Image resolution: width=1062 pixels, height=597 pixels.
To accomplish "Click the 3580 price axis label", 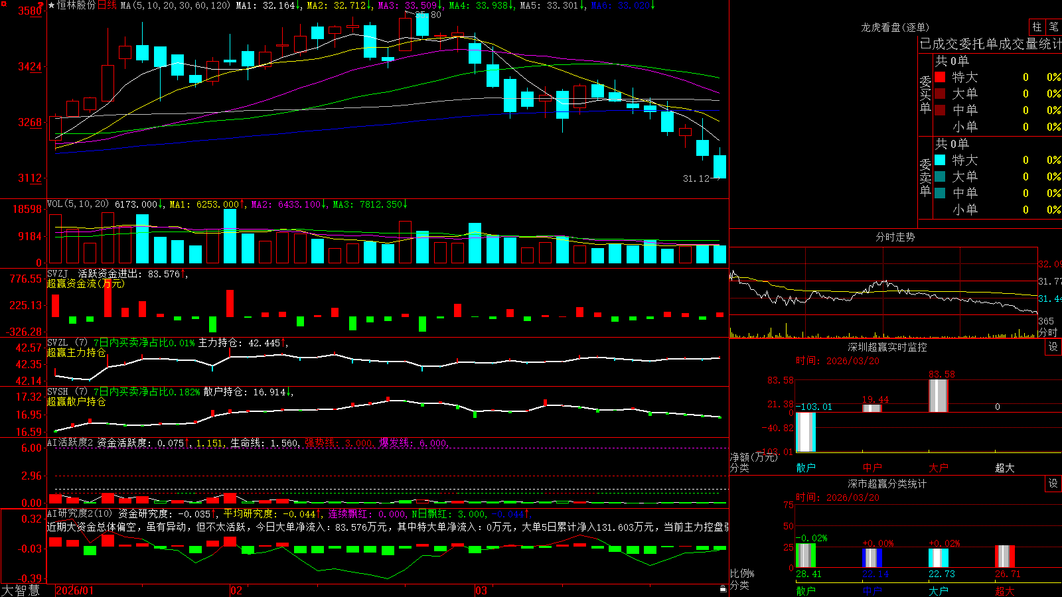I will (30, 11).
